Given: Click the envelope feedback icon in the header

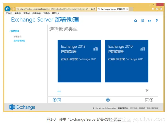Looking at the screenshot, I should [x=150, y=21].
